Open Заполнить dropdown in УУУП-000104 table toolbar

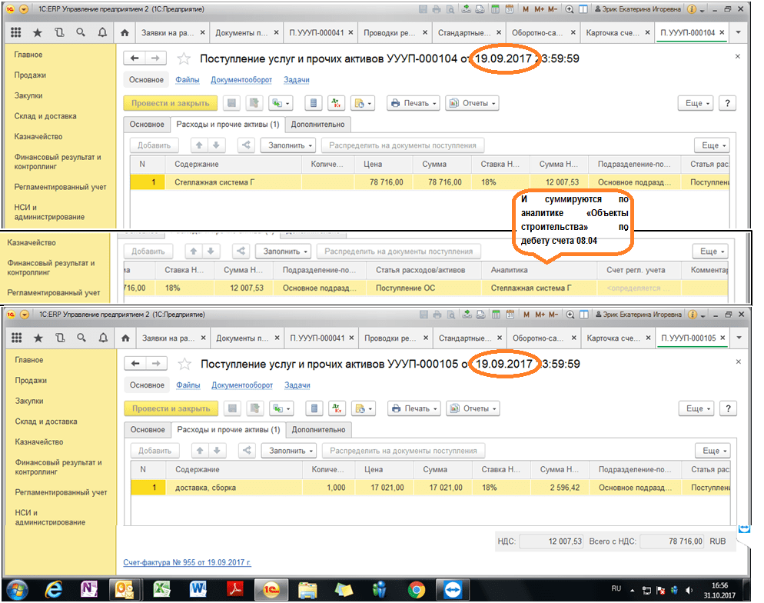click(290, 145)
